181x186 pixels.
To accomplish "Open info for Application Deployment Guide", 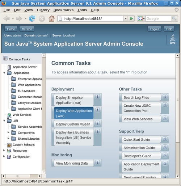I will click(x=165, y=163).
